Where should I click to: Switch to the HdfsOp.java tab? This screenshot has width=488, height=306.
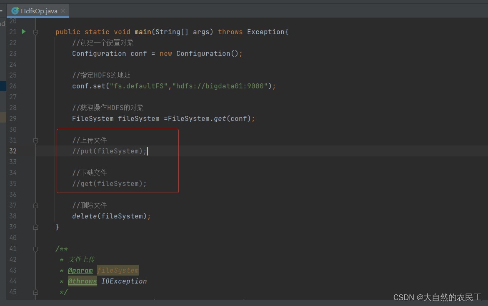[39, 11]
